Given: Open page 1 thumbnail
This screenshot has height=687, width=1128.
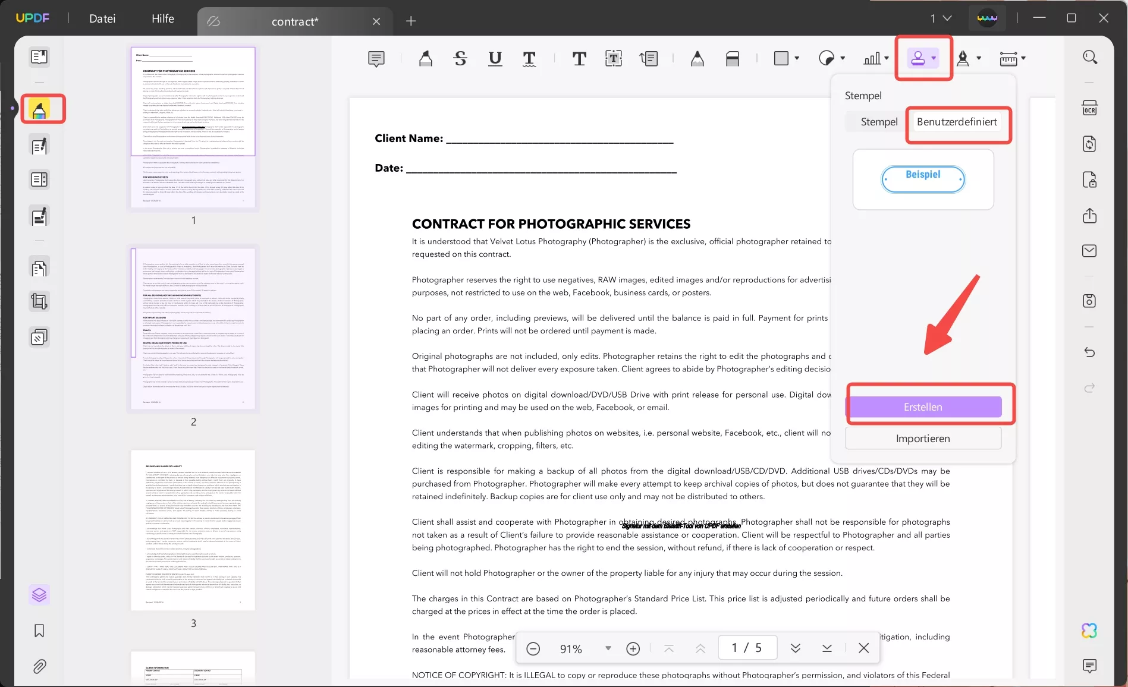Looking at the screenshot, I should (x=193, y=127).
